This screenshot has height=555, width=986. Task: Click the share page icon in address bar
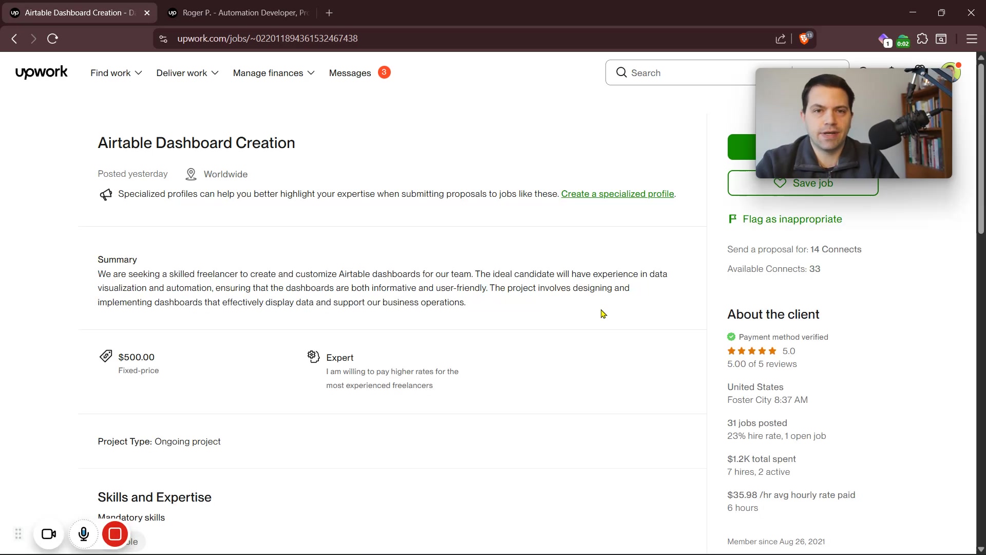coord(781,39)
